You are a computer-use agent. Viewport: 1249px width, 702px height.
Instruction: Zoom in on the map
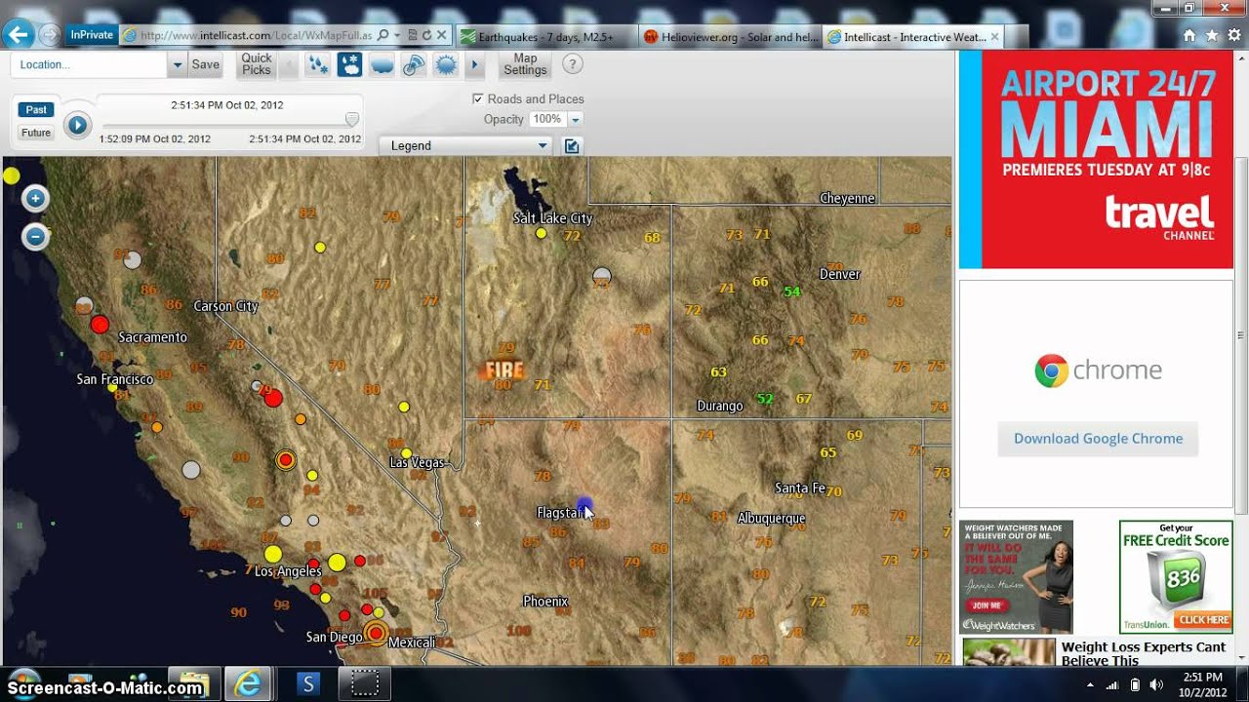[x=35, y=199]
